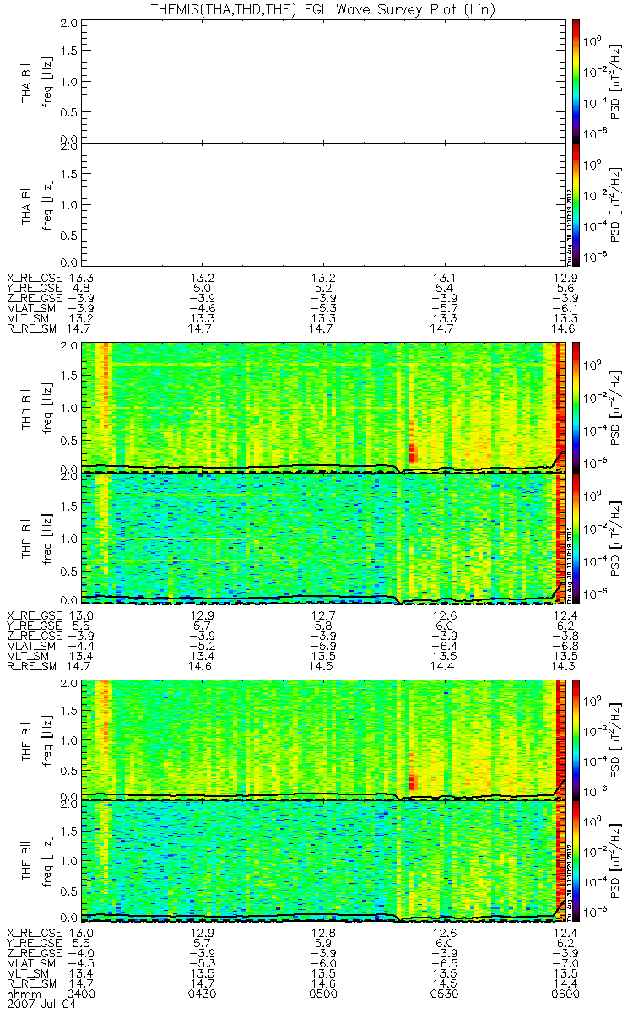Viewport: 633px width, 1013px height.
Task: Click the '14.3' R_RE_SM value for THD
Action: [x=565, y=667]
